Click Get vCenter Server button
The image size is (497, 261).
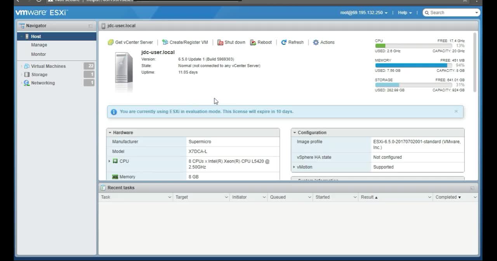[x=130, y=42]
